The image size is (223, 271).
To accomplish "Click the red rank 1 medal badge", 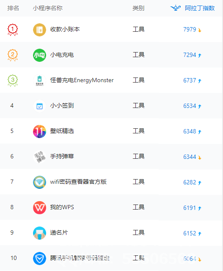I will coord(13,30).
